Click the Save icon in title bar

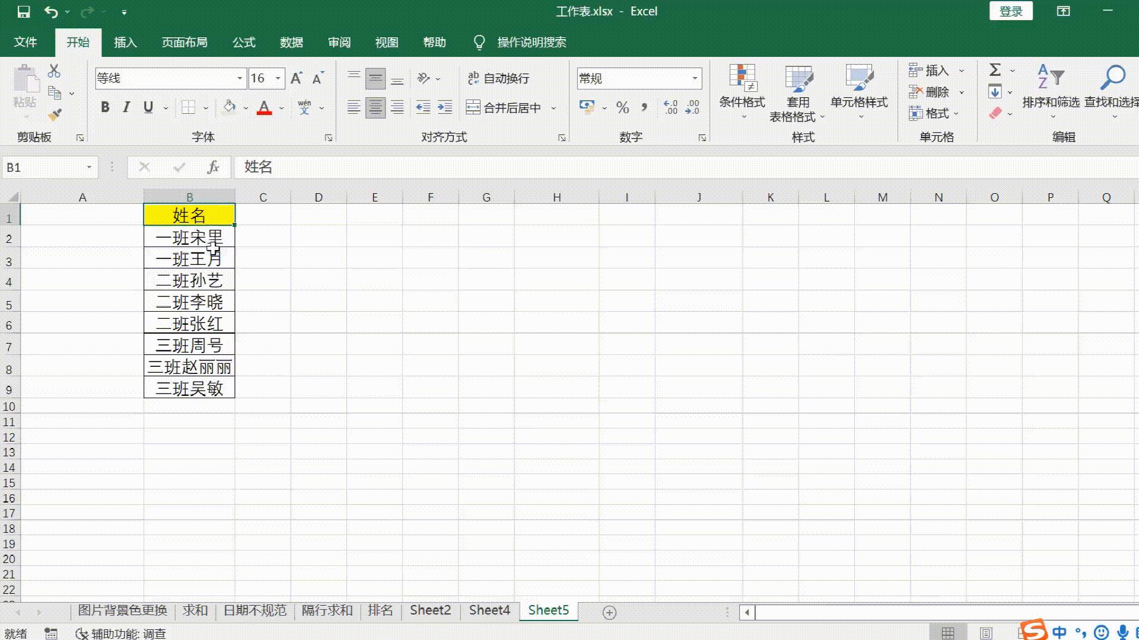[23, 12]
